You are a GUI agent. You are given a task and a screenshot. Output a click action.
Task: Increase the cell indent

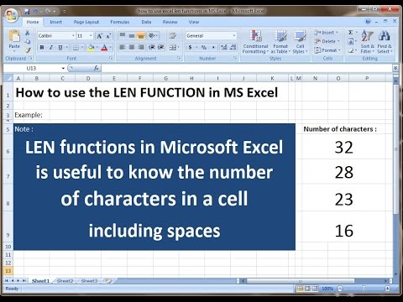161,47
